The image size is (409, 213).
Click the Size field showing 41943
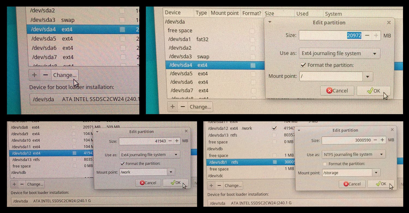coord(143,141)
